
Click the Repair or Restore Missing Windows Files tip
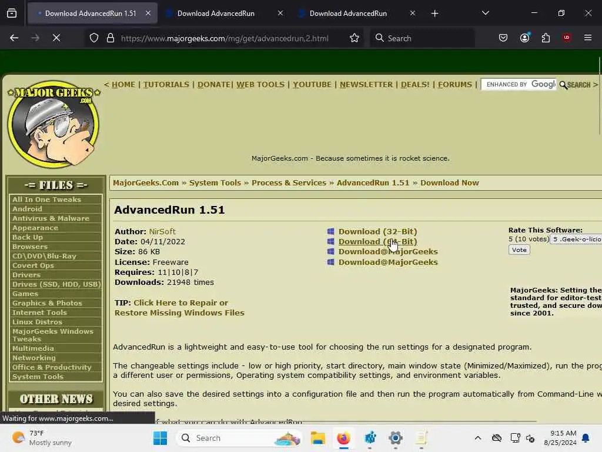point(179,308)
